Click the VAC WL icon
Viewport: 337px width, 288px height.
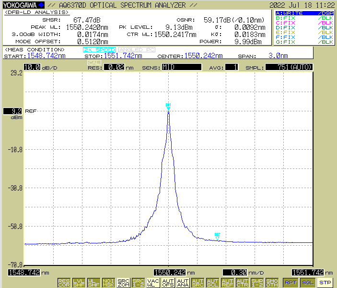[x=153, y=283]
